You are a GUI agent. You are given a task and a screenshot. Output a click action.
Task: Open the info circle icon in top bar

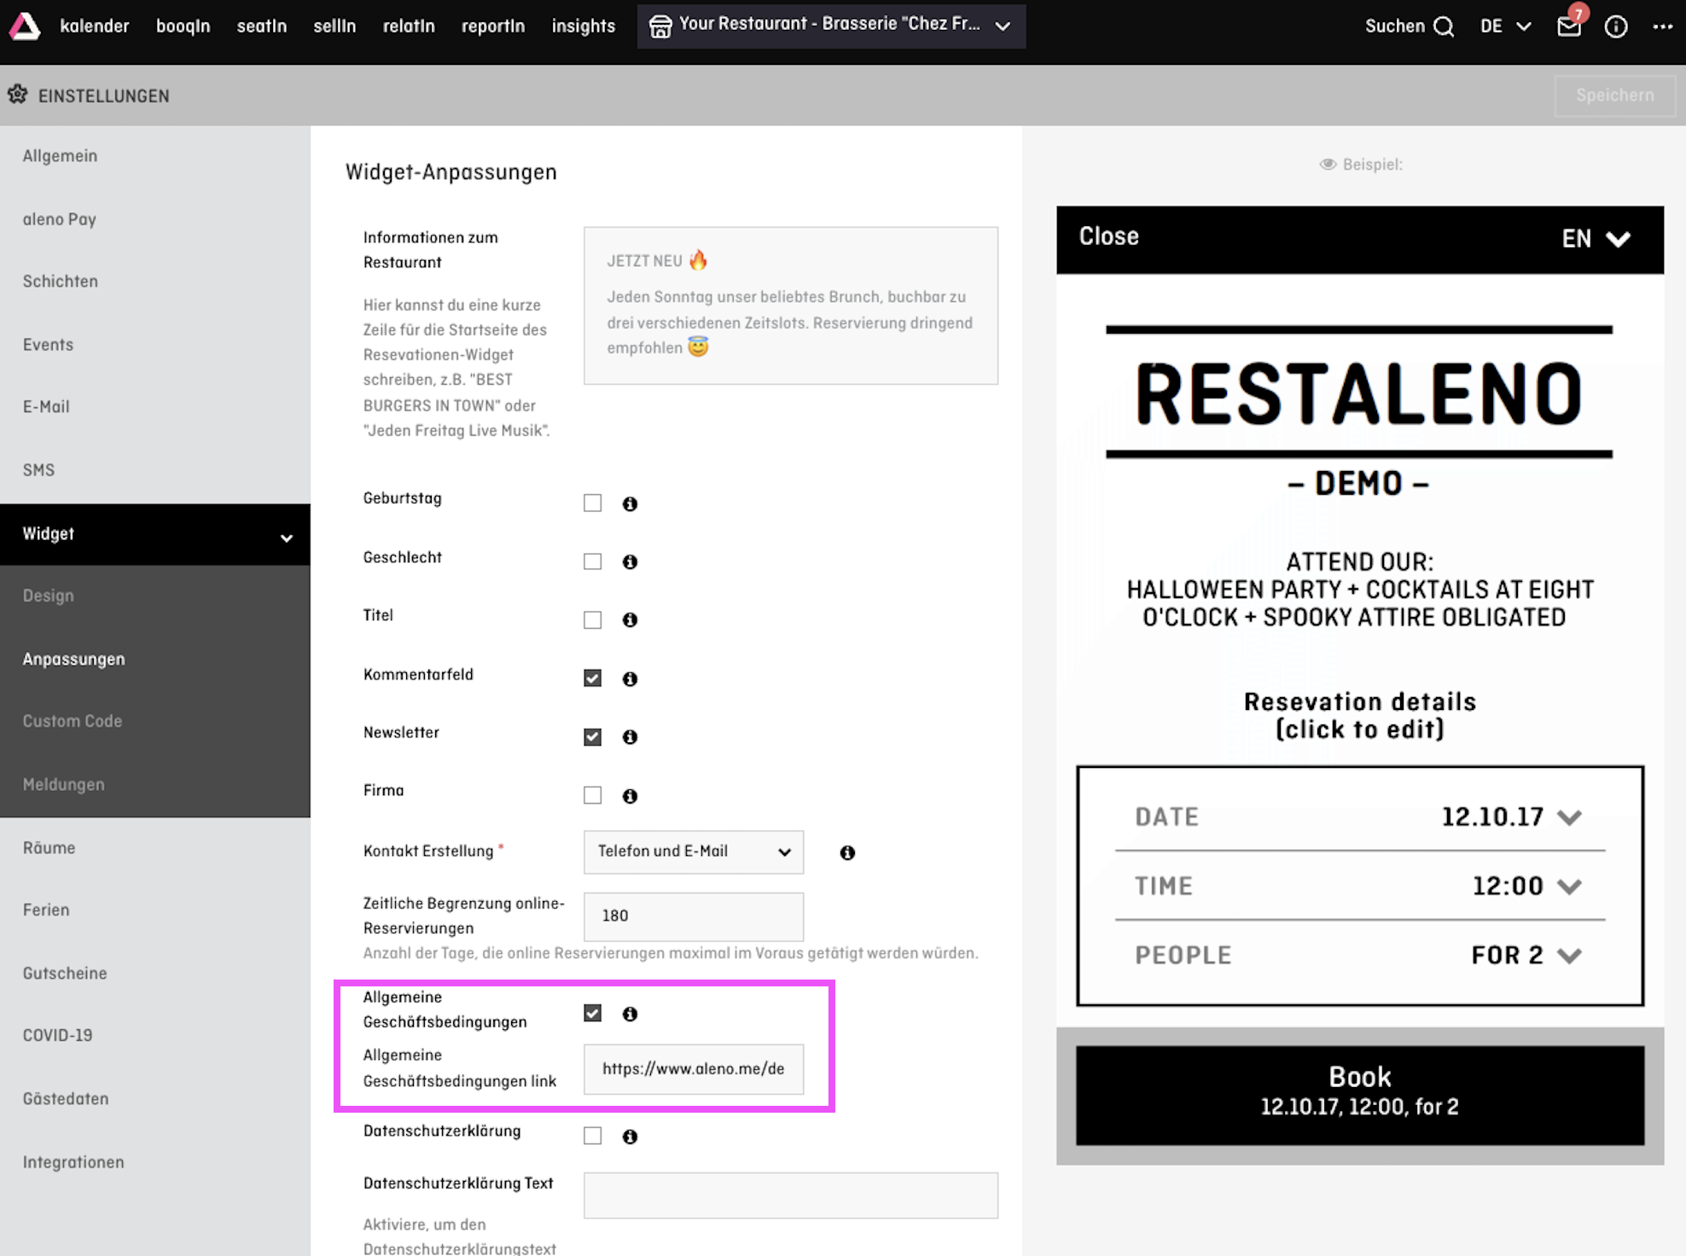point(1616,26)
